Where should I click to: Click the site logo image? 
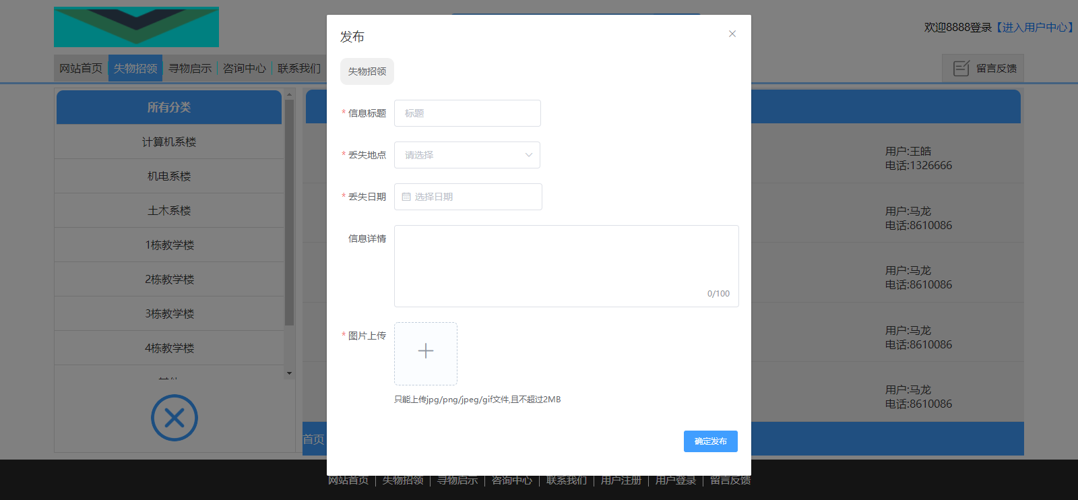[136, 27]
